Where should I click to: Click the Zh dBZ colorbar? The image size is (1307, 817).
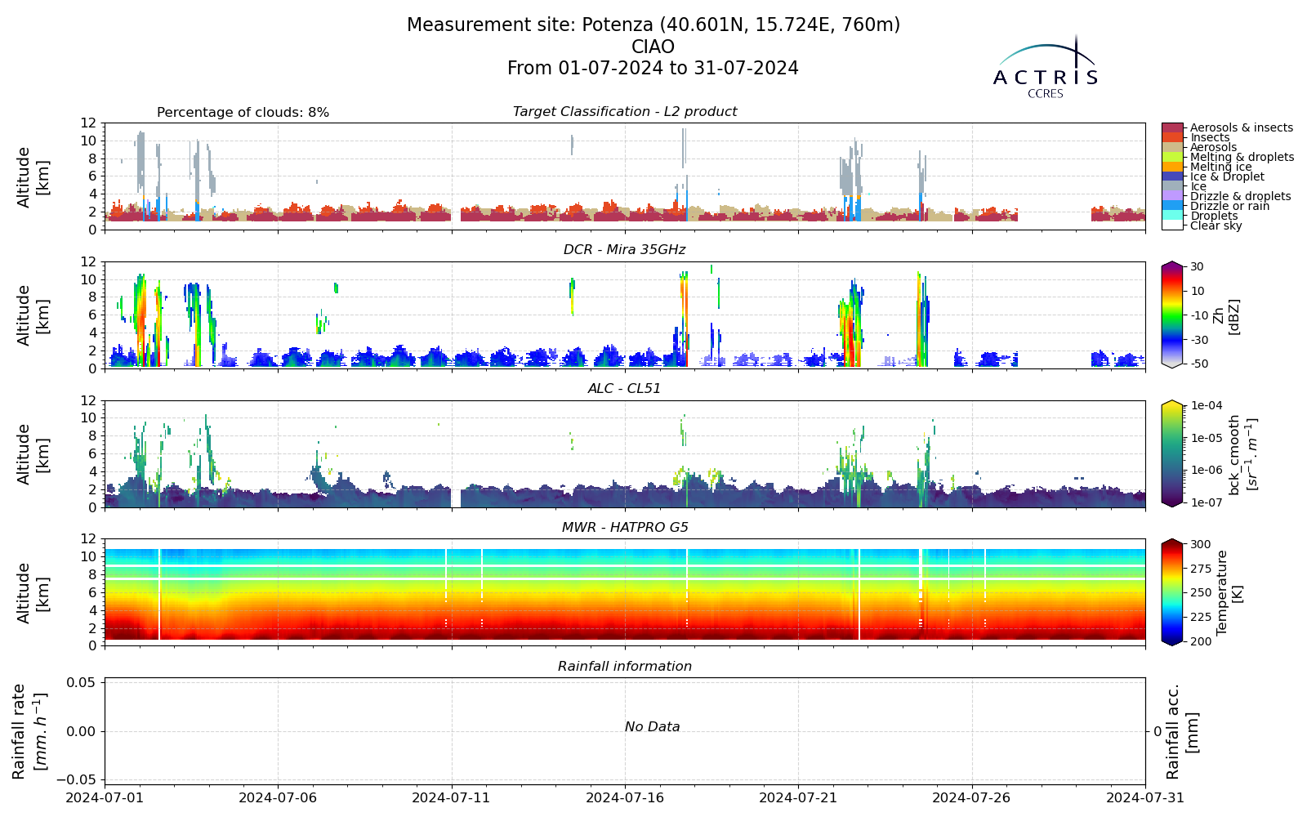click(x=1172, y=315)
